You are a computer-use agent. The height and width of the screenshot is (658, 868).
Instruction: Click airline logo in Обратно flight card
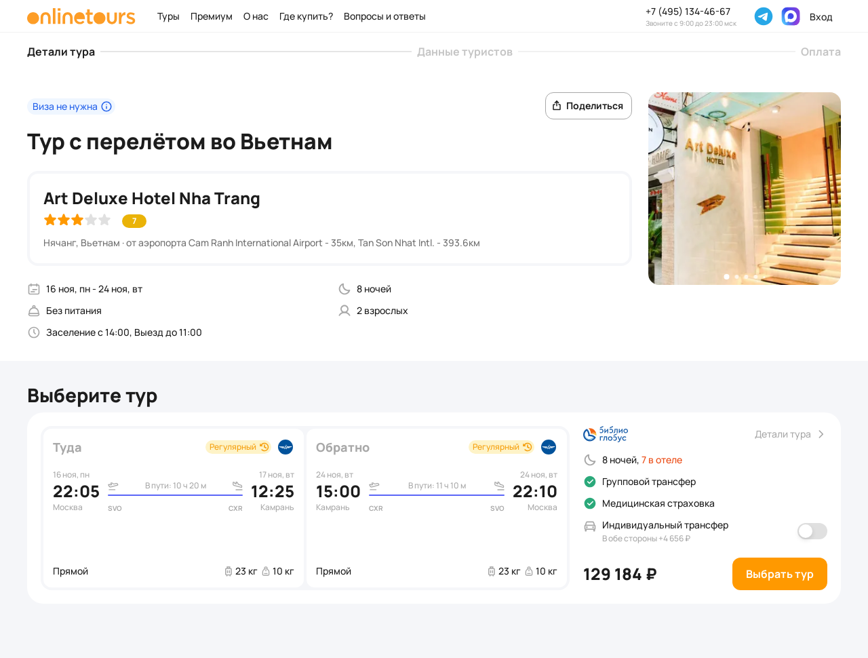(x=549, y=447)
